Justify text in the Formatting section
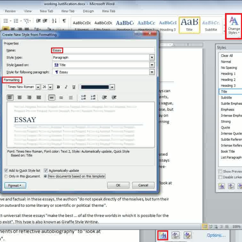The height and width of the screenshot is (242, 242). [x=39, y=97]
